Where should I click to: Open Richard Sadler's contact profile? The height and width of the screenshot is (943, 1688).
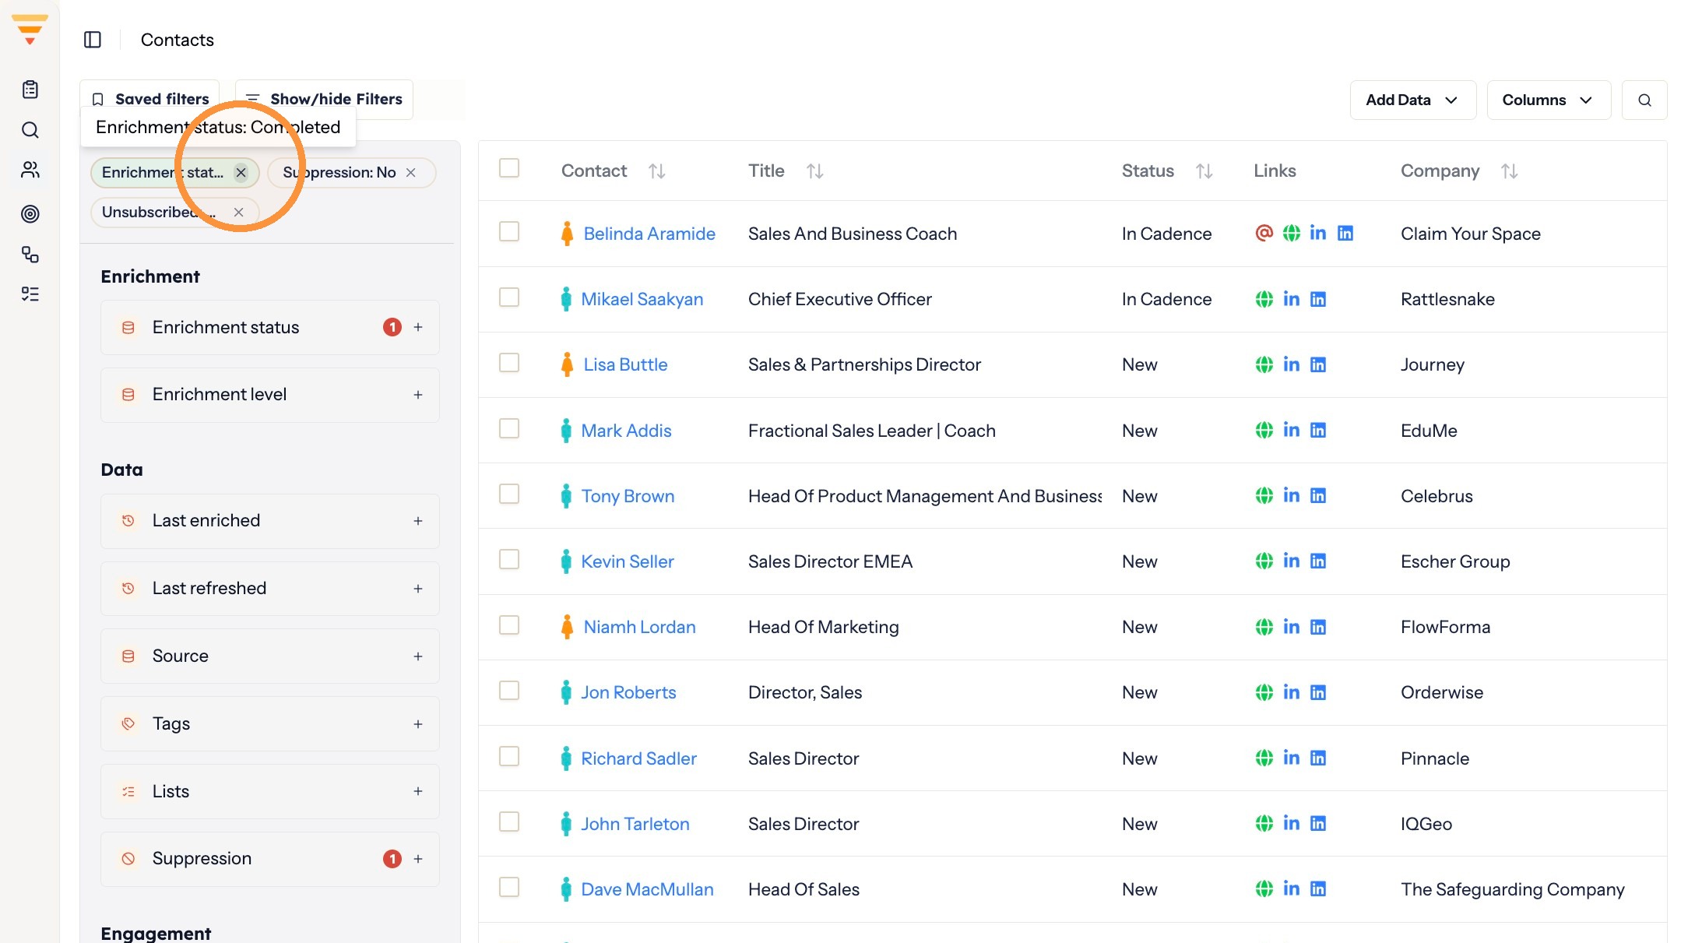point(639,758)
